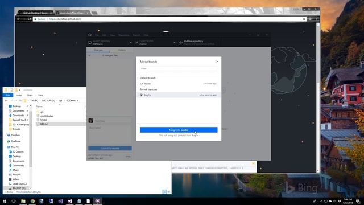Viewport: 364px width, 205px height.
Task: Click the browser address bar URL
Action: click(x=65, y=19)
